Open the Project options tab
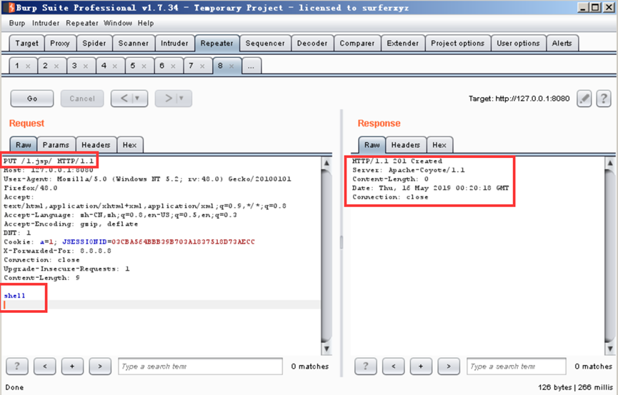 (457, 44)
